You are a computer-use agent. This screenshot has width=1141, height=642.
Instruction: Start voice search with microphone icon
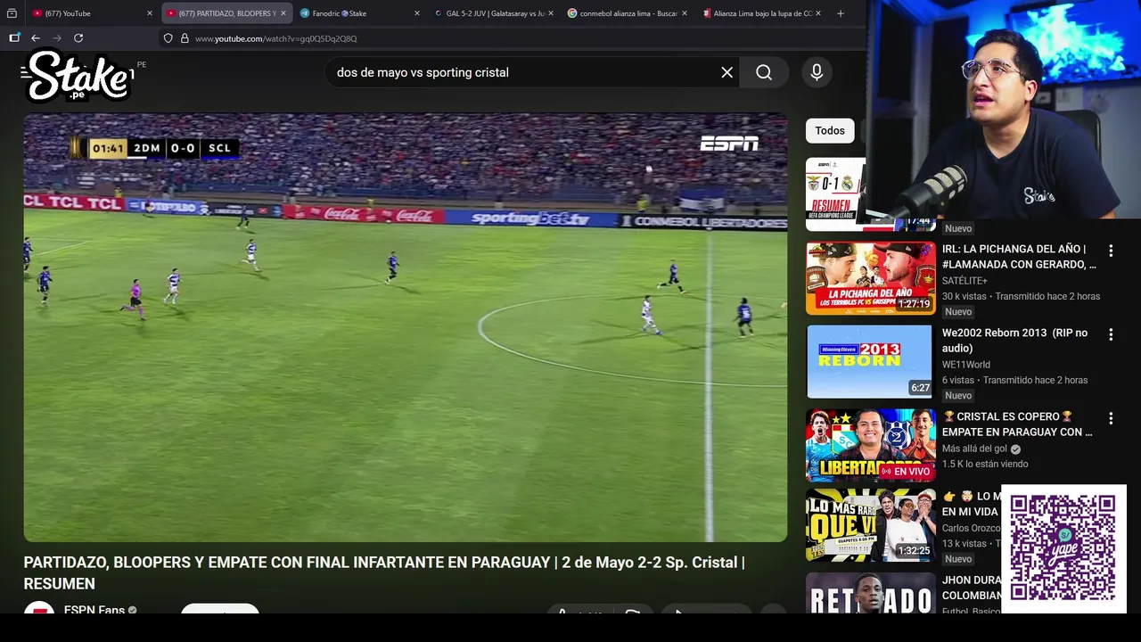tap(817, 72)
